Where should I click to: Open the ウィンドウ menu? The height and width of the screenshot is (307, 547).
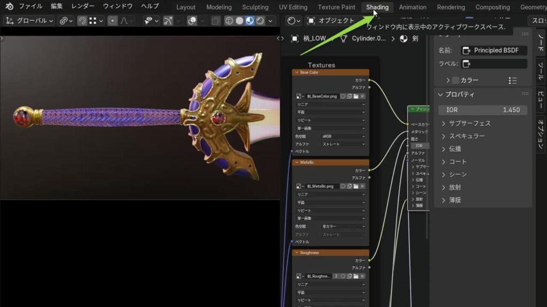118,6
